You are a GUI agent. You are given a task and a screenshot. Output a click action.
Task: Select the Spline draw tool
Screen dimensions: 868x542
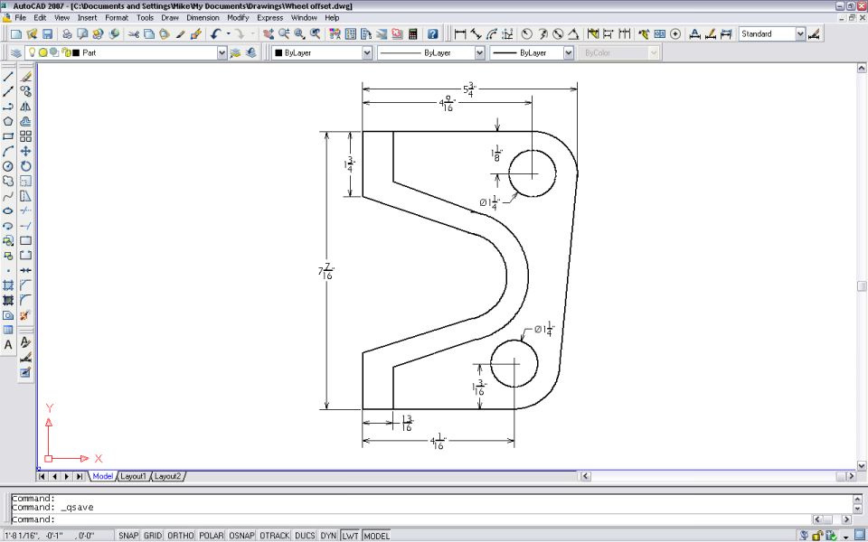click(x=8, y=196)
